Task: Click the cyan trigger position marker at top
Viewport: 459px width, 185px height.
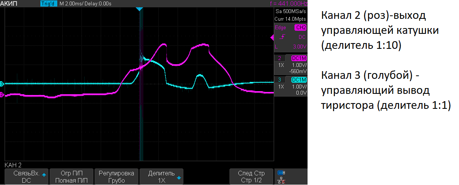Action: point(140,8)
